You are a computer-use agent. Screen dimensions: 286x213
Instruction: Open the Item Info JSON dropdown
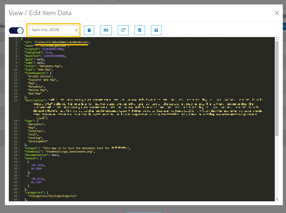point(53,30)
